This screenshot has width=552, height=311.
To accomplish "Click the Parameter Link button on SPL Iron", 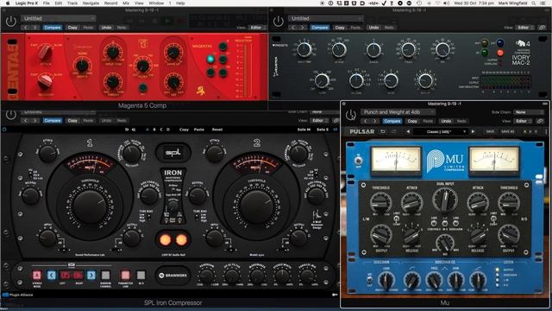I will (x=125, y=275).
